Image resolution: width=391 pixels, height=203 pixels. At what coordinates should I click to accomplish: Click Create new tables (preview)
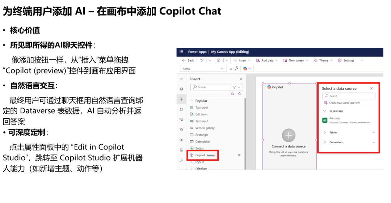[342, 103]
